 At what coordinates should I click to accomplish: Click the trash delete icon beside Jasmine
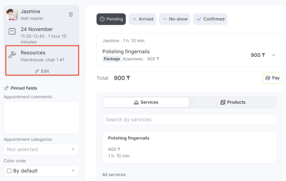click(71, 14)
